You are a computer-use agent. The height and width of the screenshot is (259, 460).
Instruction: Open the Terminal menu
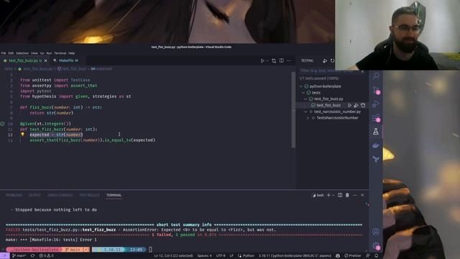(60, 53)
